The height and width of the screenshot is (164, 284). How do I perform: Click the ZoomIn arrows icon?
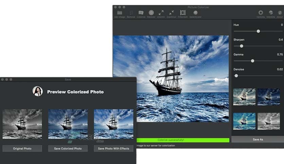point(161,13)
